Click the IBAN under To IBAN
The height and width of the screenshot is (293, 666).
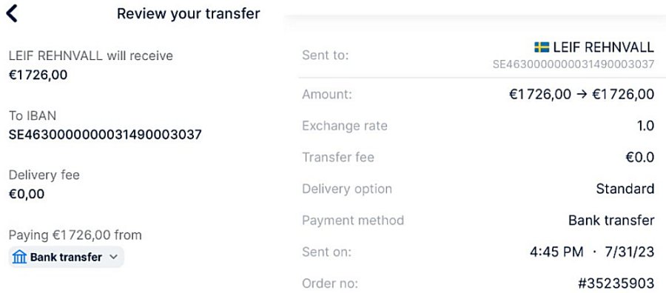tap(105, 135)
